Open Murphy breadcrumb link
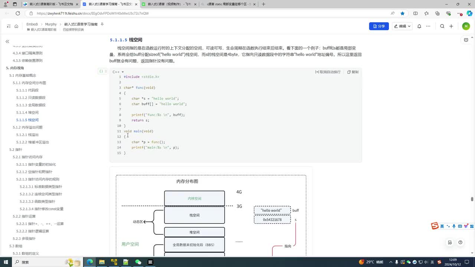 (51, 24)
